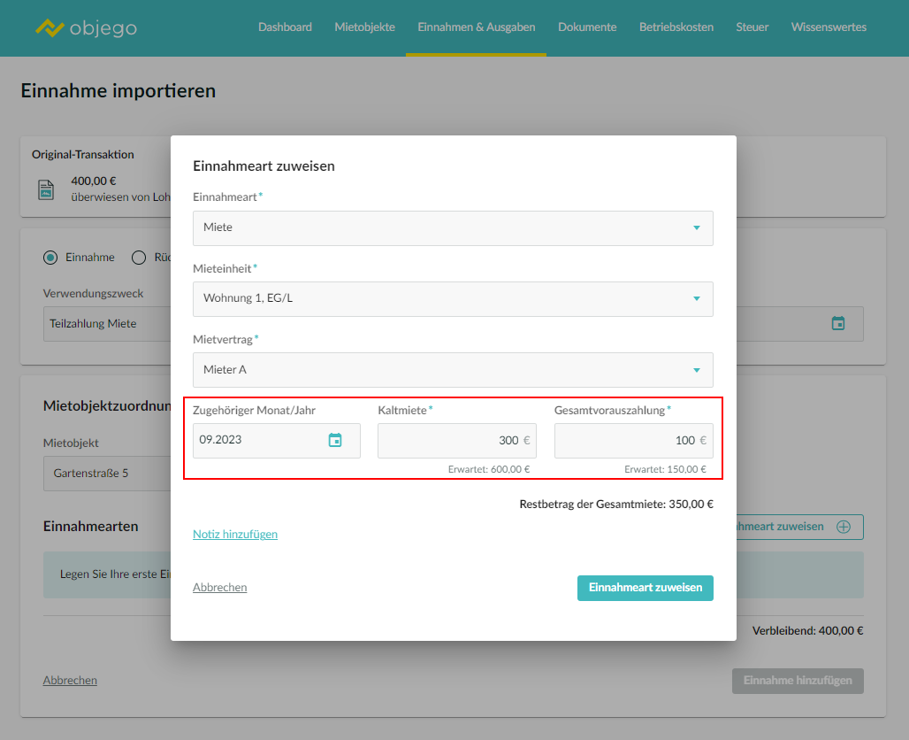Expand the Einnahmeart dropdown showing Miete
Image resolution: width=909 pixels, height=740 pixels.
pos(453,227)
